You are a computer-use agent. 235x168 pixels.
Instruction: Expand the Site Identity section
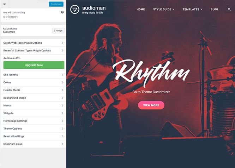pyautogui.click(x=34, y=75)
